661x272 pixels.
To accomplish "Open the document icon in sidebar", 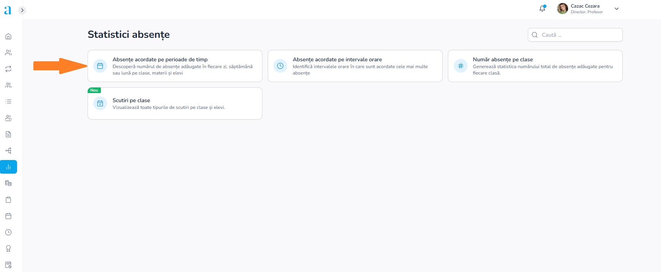I will [x=8, y=134].
